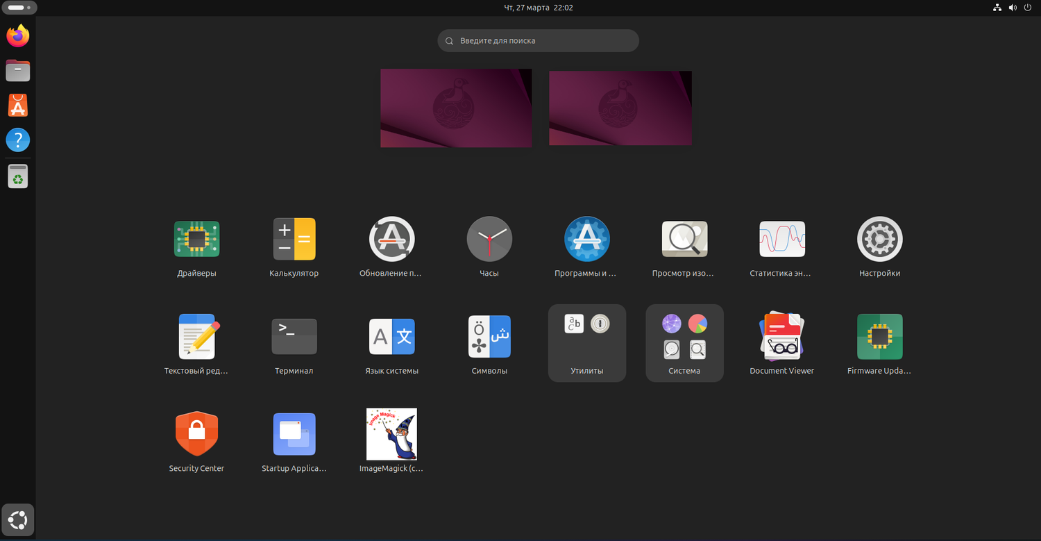Expand the Утилиты app folder
Viewport: 1041px width, 541px height.
coord(587,343)
